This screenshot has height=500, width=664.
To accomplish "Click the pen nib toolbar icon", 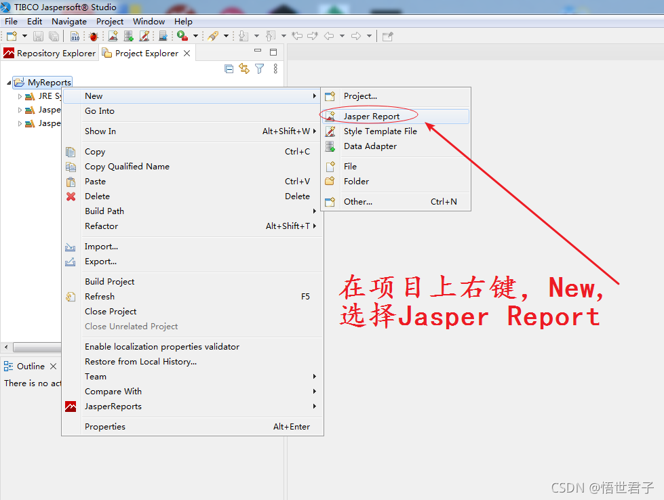I will (x=213, y=37).
